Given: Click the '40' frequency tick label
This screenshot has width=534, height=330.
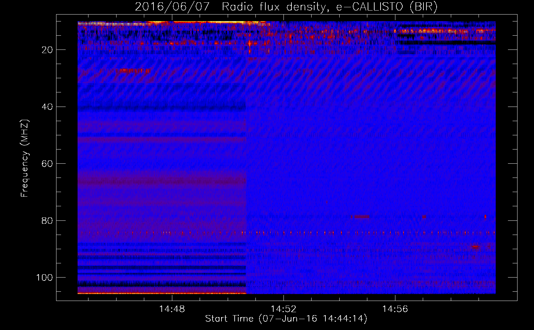Looking at the screenshot, I should 47,107.
